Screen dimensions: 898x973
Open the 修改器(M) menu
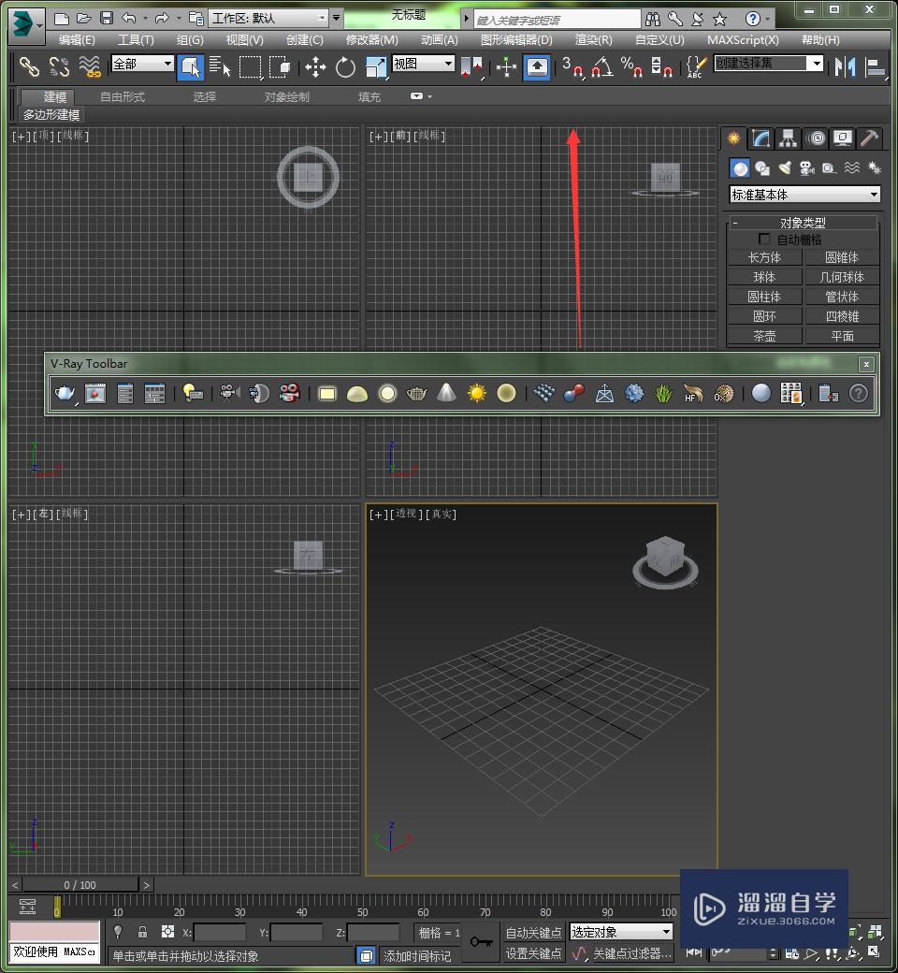[371, 40]
